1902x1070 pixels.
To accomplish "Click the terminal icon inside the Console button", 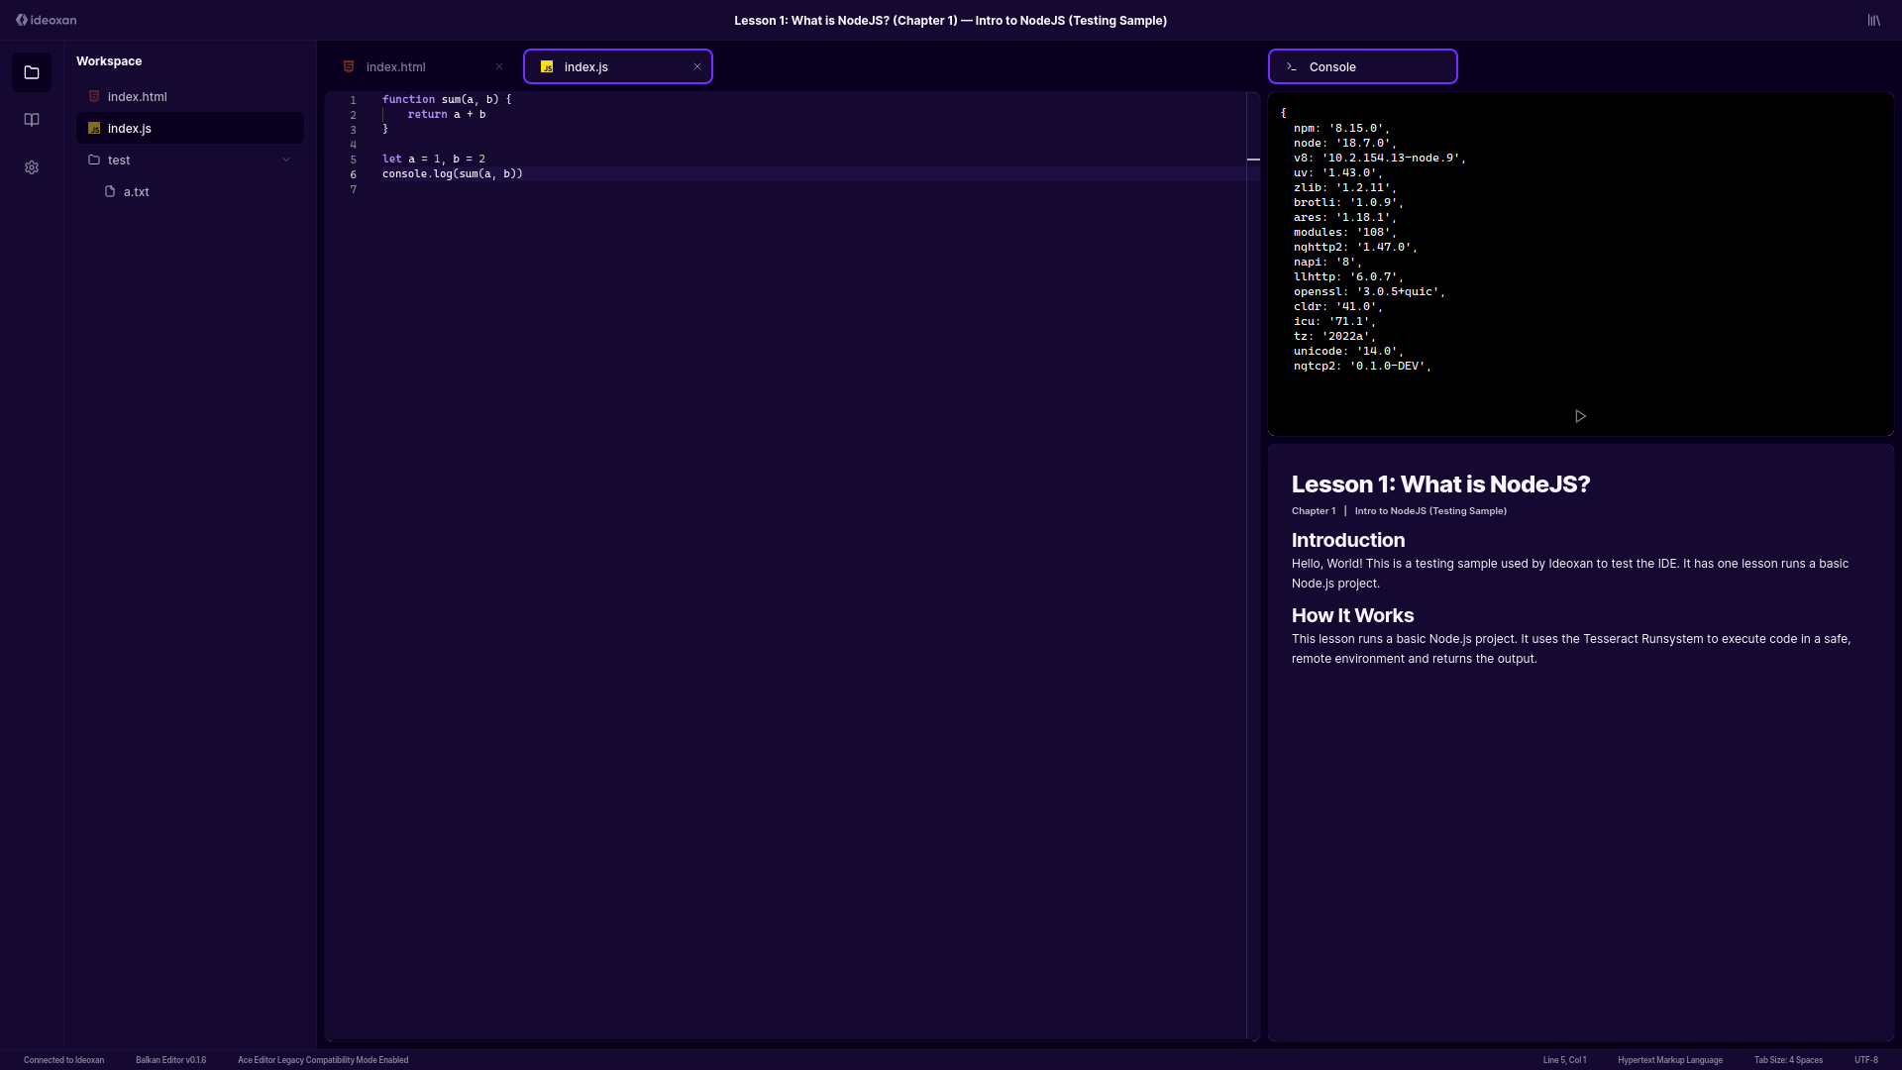I will [x=1292, y=66].
